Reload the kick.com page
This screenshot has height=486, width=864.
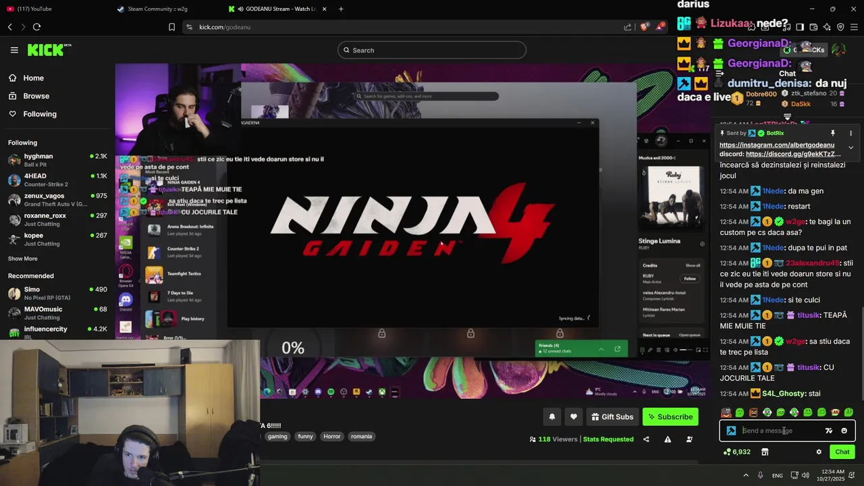[x=36, y=27]
